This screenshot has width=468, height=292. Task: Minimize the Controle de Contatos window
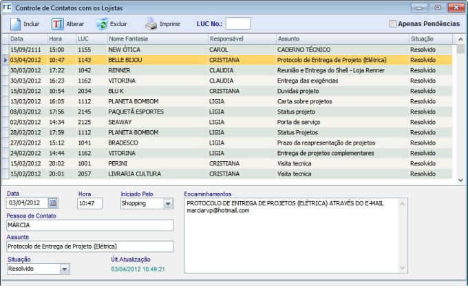click(x=419, y=8)
